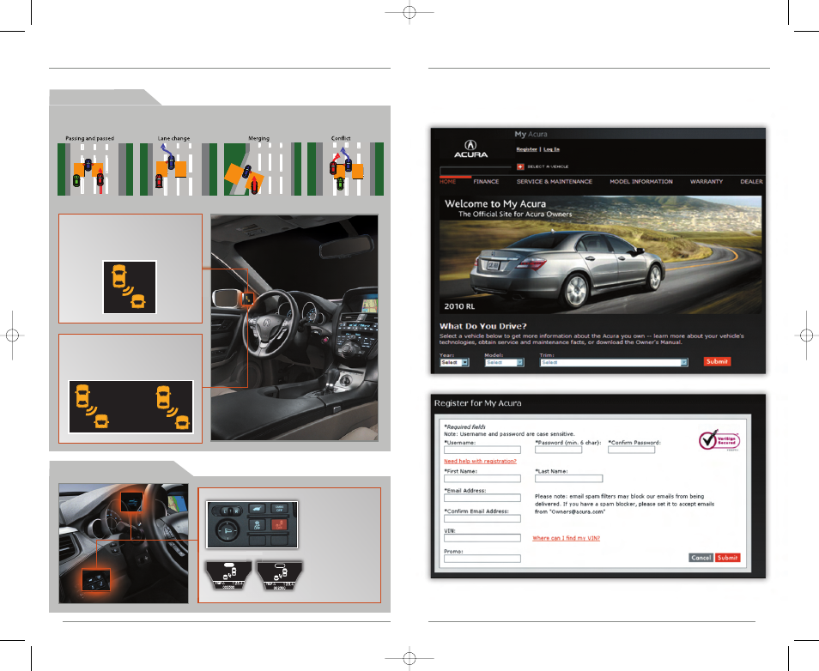This screenshot has width=819, height=671.
Task: Click the Merging diagram
Action: 262,169
